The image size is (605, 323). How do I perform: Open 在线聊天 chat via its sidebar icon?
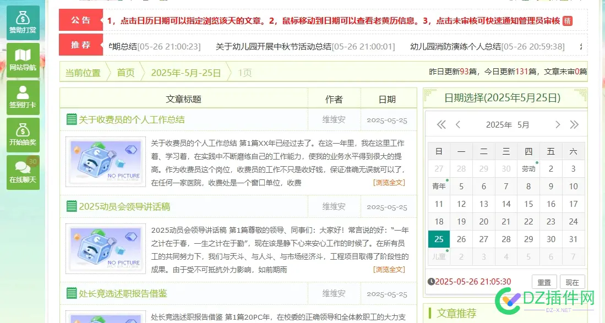coord(23,172)
